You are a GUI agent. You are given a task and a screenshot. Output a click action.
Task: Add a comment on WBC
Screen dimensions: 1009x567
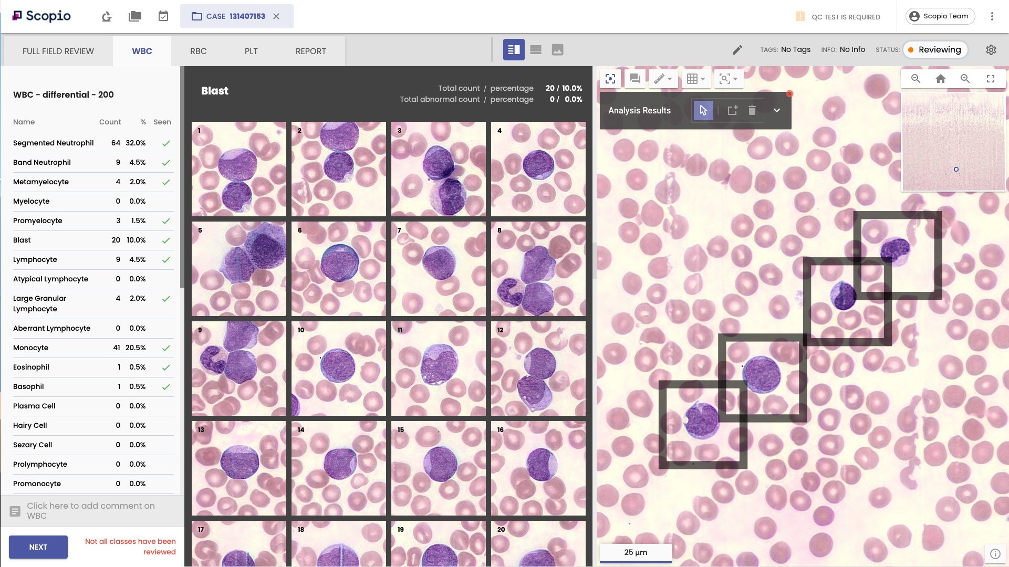(90, 510)
